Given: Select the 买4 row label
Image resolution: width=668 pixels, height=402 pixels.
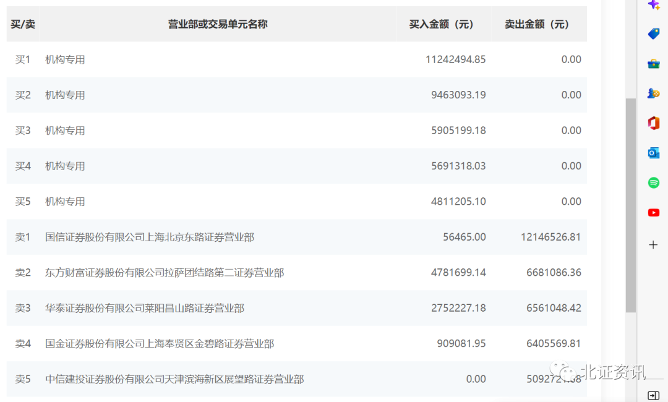Looking at the screenshot, I should pos(23,166).
